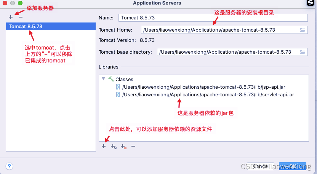317x174 pixels.
Task: Click the jsp-api.jar archive icon
Action: [x=118, y=87]
